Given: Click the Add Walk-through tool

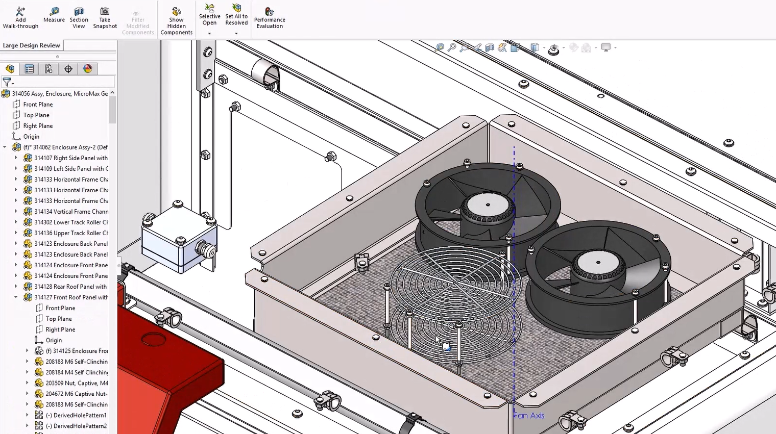Looking at the screenshot, I should tap(20, 17).
